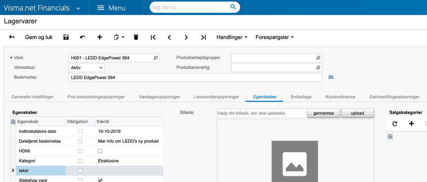Go to first record icon
This screenshot has width=427, height=182.
tap(153, 37)
